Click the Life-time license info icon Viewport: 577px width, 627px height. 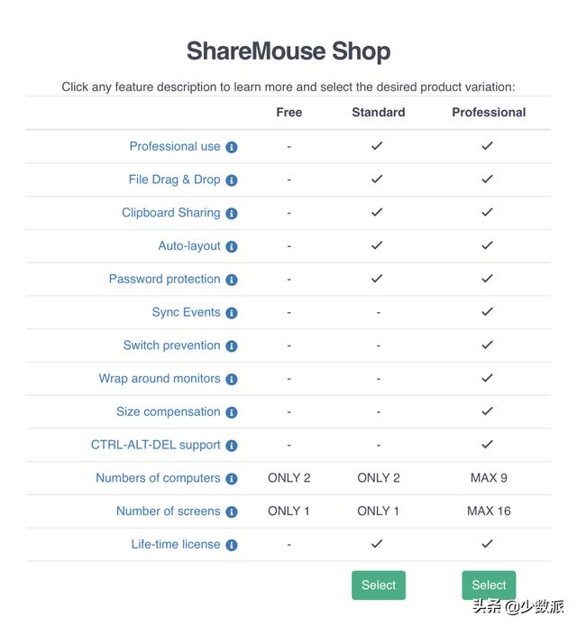pos(232,545)
